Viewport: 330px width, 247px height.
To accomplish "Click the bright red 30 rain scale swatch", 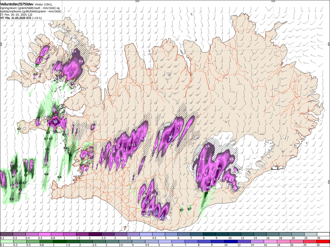I will click(x=323, y=241).
